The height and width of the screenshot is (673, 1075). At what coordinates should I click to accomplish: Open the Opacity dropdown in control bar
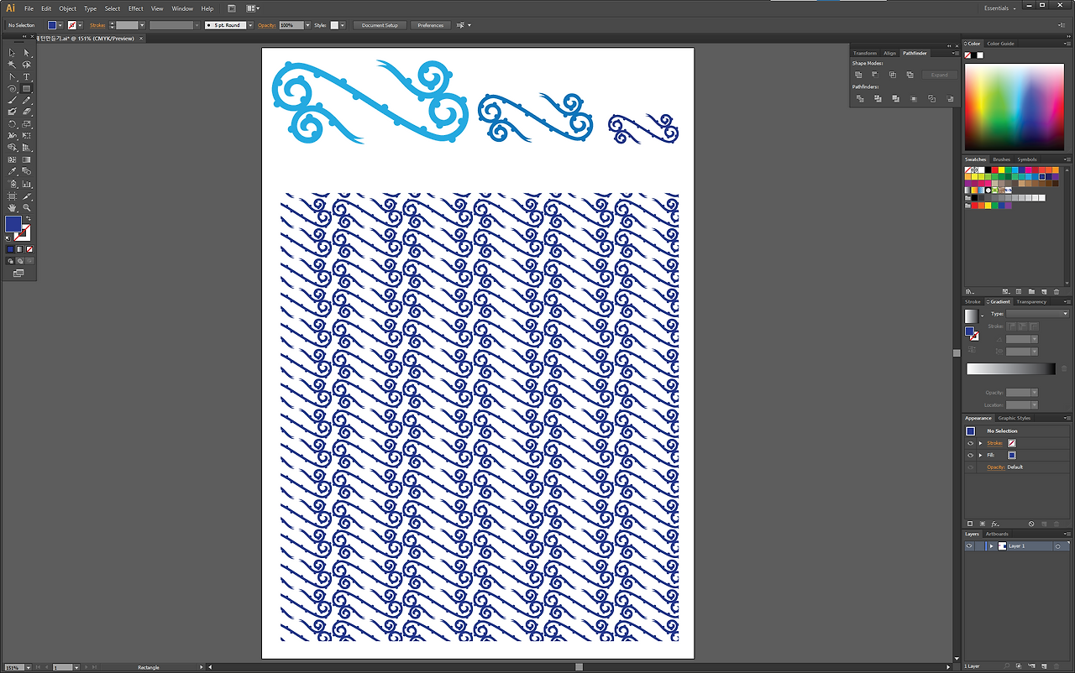click(x=307, y=25)
